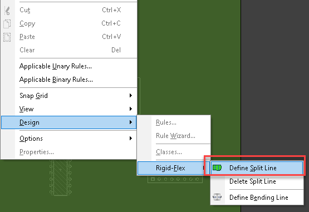Viewport: 309px width, 212px height.
Task: Click the Paste clipboard icon
Action: (7, 37)
